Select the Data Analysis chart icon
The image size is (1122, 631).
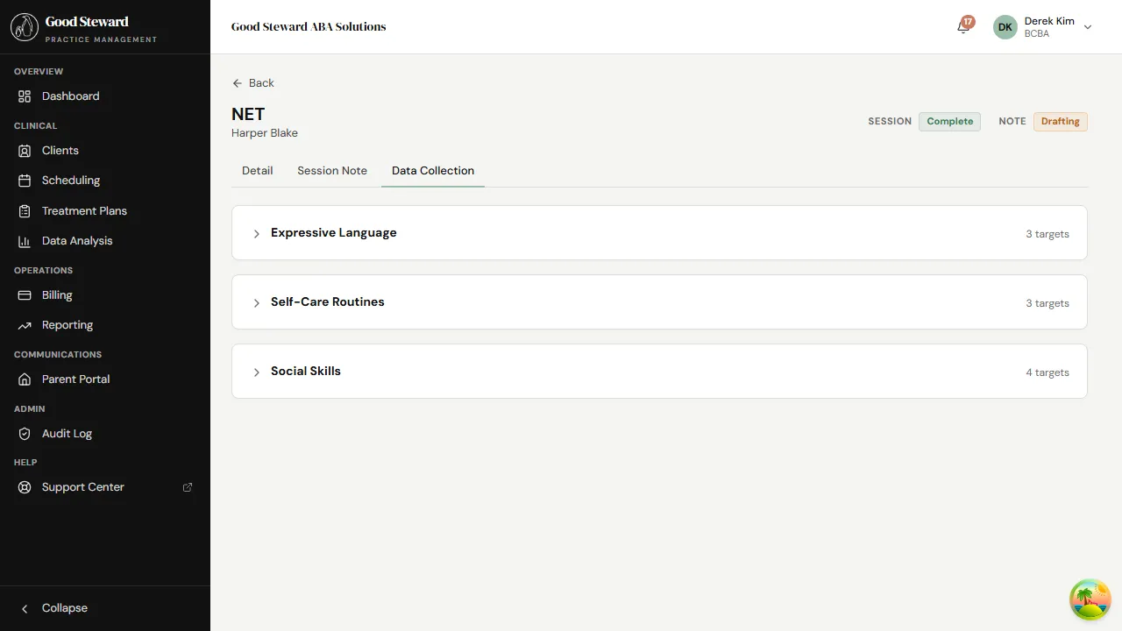click(x=25, y=240)
